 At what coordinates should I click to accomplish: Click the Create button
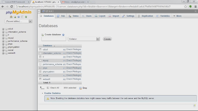coord(107,39)
